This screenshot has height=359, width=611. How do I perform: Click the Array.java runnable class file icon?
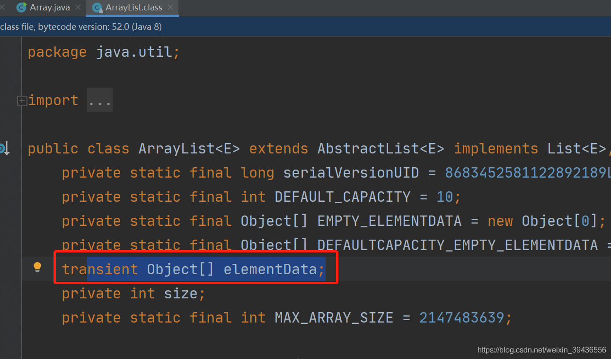coord(21,8)
